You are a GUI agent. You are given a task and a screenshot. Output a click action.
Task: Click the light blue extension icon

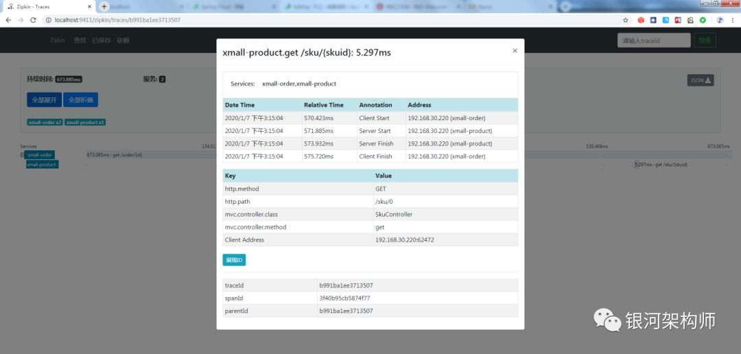(x=666, y=20)
